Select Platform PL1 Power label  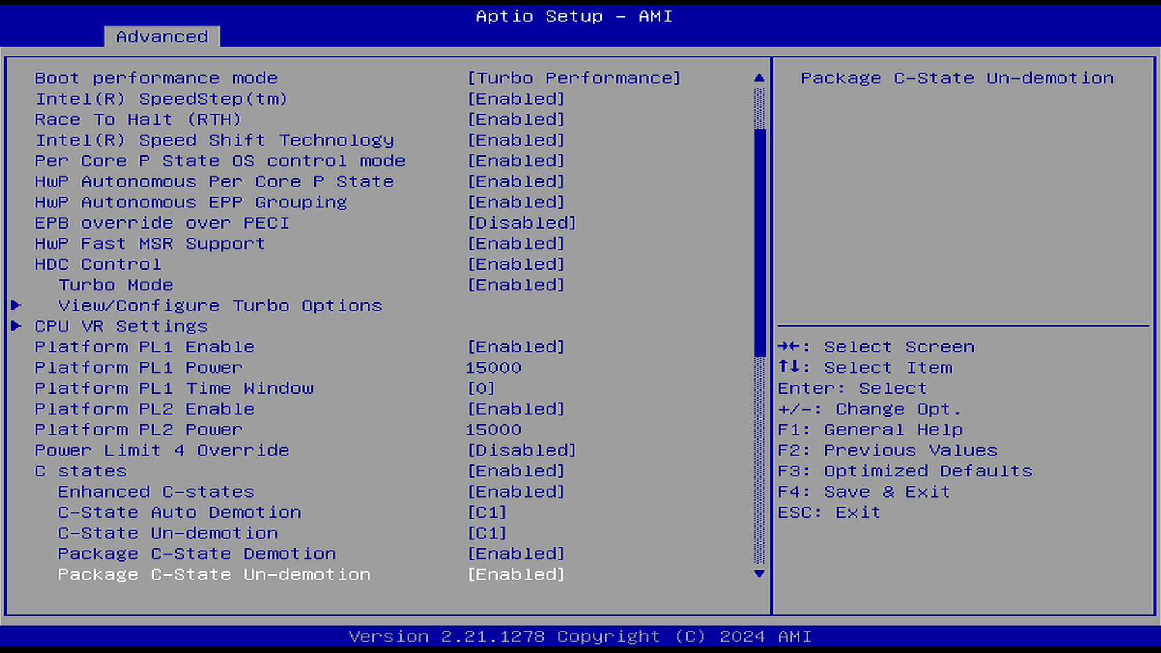pos(138,368)
